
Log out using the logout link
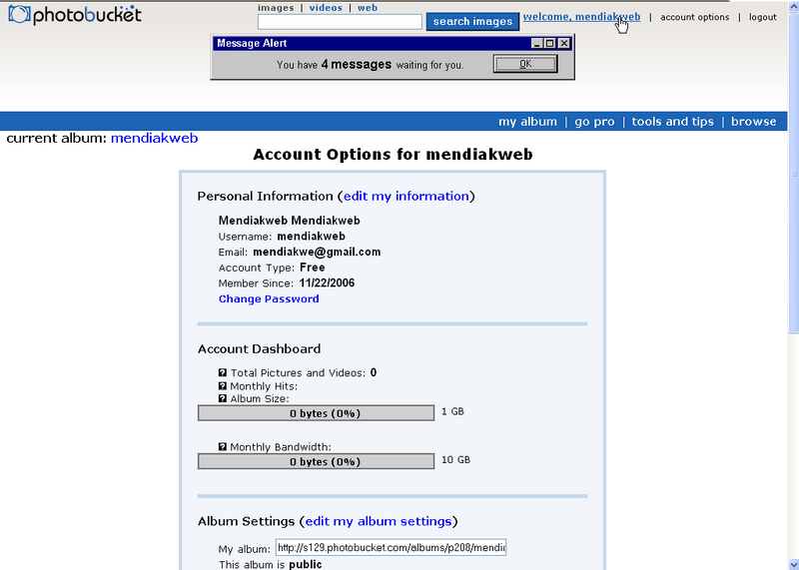[x=762, y=17]
